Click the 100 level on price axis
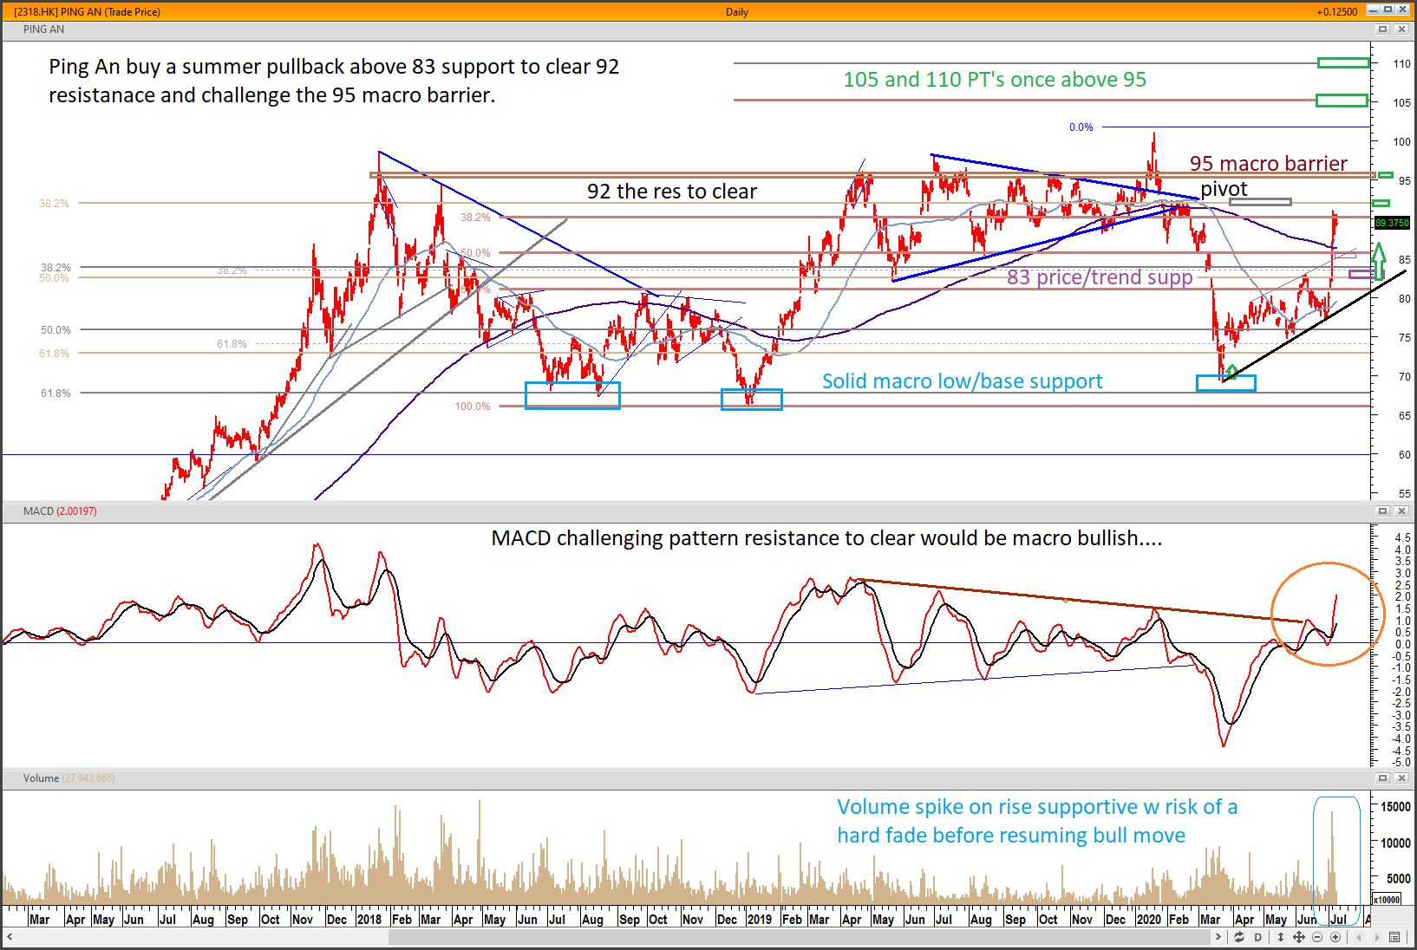This screenshot has width=1417, height=950. pyautogui.click(x=1401, y=142)
